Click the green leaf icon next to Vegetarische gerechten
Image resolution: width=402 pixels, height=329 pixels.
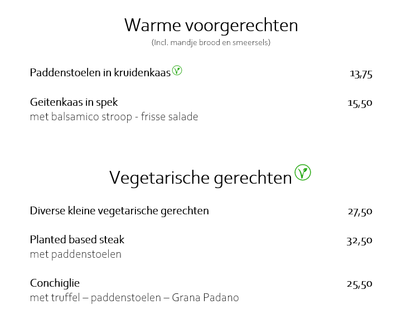coord(303,173)
